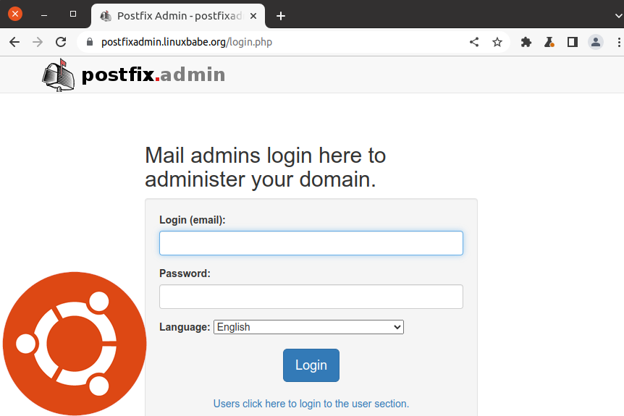Follow the users login section link
The image size is (624, 416).
click(311, 404)
